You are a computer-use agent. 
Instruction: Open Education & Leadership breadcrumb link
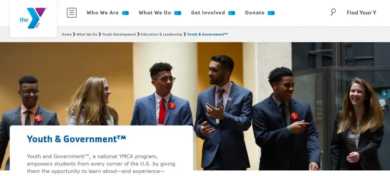pos(161,35)
